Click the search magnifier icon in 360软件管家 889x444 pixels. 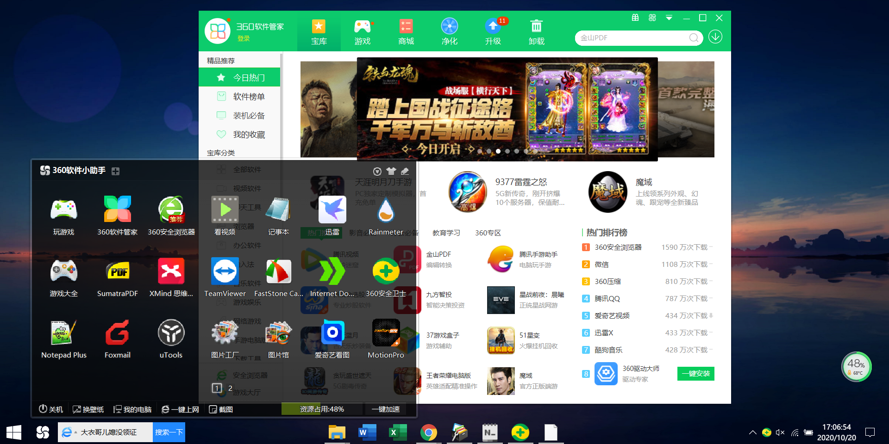pyautogui.click(x=694, y=38)
